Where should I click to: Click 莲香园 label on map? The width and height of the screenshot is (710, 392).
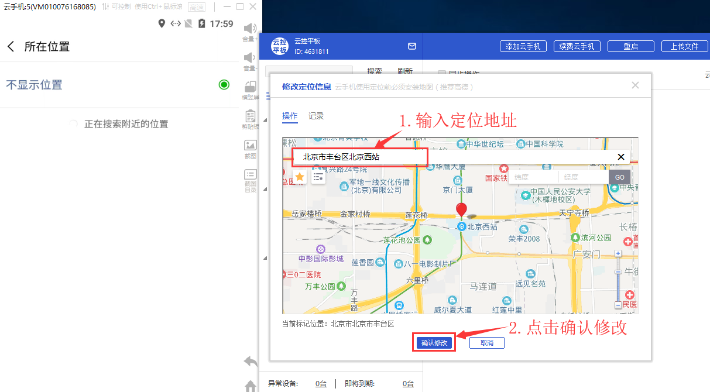coord(362,263)
